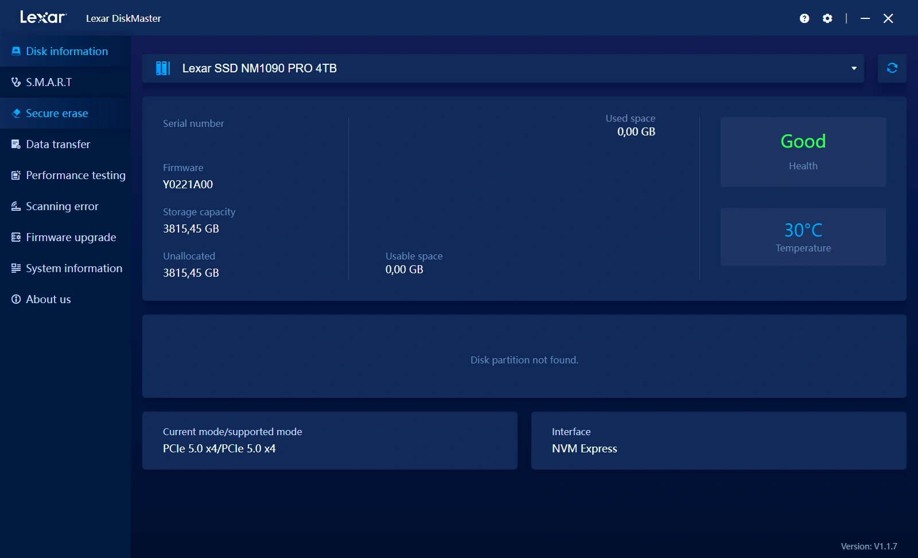Screen dimensions: 918x558
Task: Expand the disk selection dropdown arrow
Action: (x=854, y=68)
